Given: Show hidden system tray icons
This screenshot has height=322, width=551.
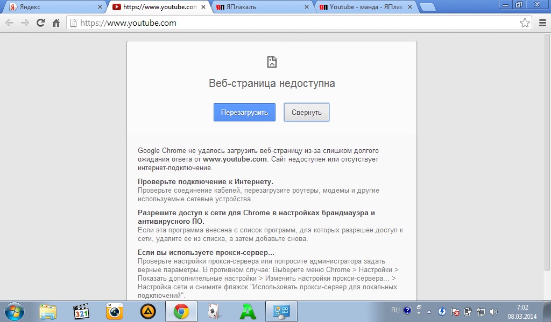Looking at the screenshot, I should pos(429,311).
